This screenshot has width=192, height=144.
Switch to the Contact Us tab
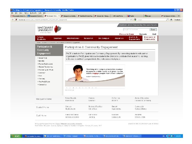(x=102, y=16)
